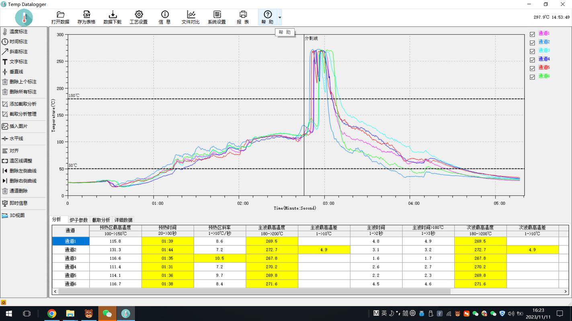Click the table scrollbar left arrow
Screen dimensions: 572x321
pyautogui.click(x=55, y=292)
